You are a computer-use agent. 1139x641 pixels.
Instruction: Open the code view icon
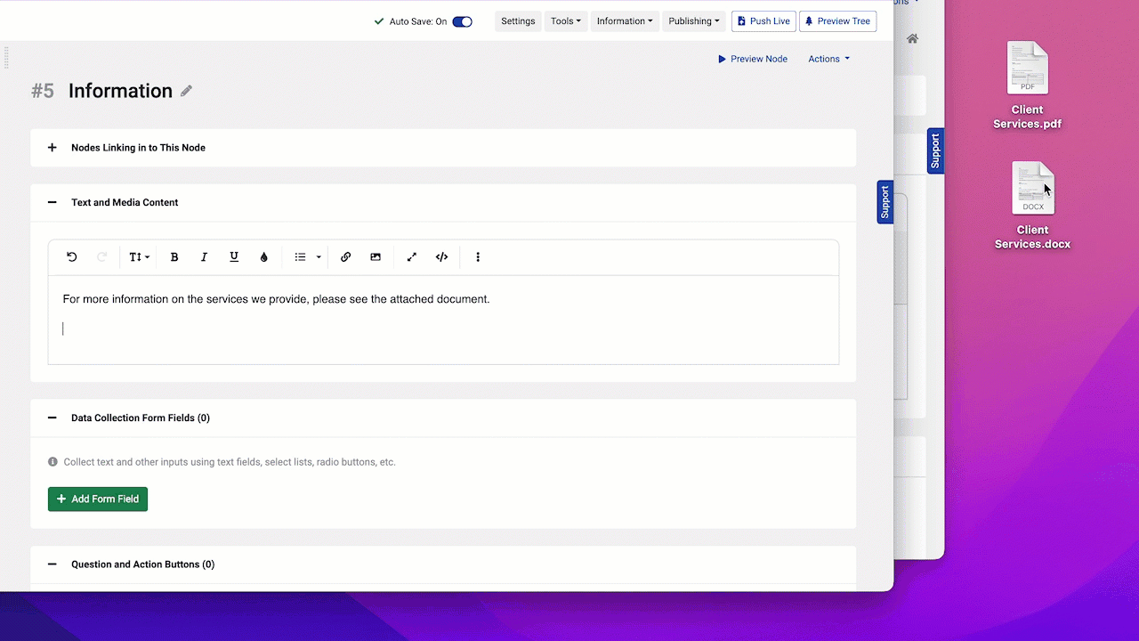pyautogui.click(x=441, y=257)
